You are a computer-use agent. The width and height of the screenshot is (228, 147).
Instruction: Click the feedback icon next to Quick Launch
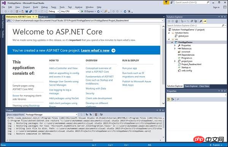pyautogui.click(x=172, y=2)
